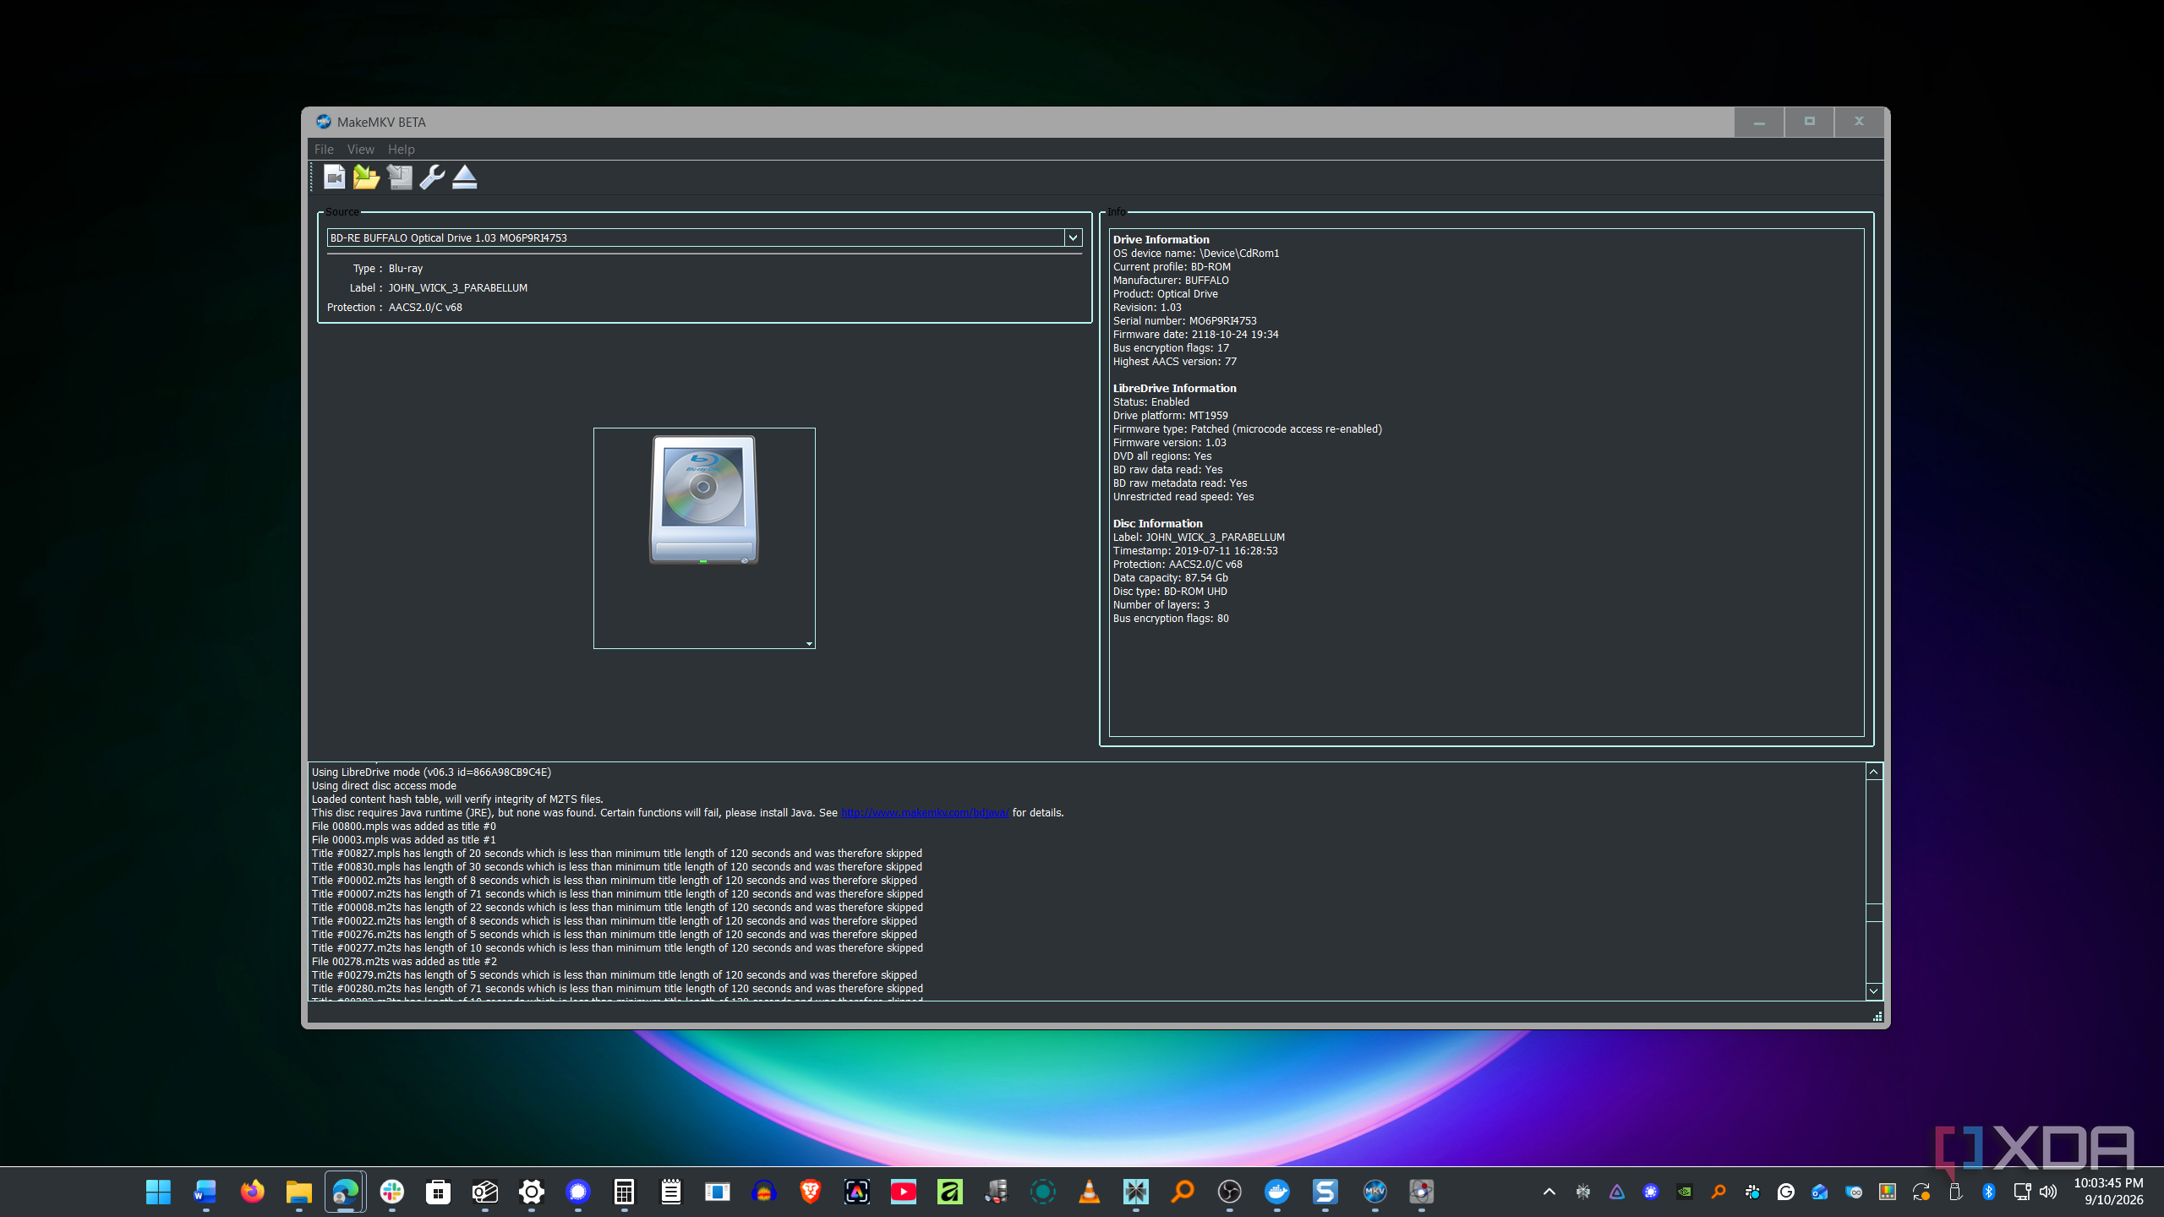2164x1217 pixels.
Task: Click the Bluetooth tray icon
Action: pyautogui.click(x=1988, y=1192)
